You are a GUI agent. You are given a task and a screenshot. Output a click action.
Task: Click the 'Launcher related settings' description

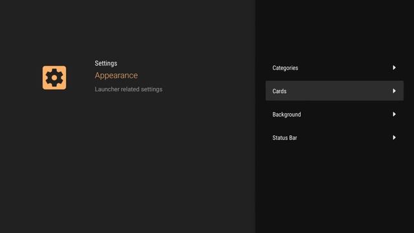point(129,89)
